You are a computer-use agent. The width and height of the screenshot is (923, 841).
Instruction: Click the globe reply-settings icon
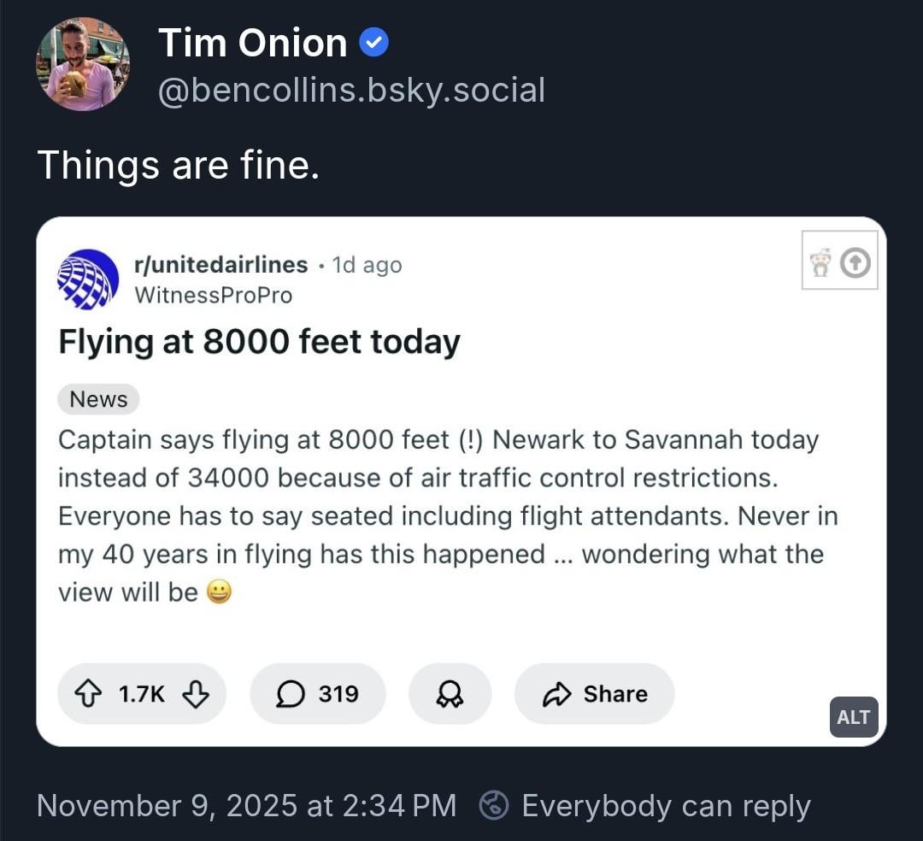tap(494, 806)
